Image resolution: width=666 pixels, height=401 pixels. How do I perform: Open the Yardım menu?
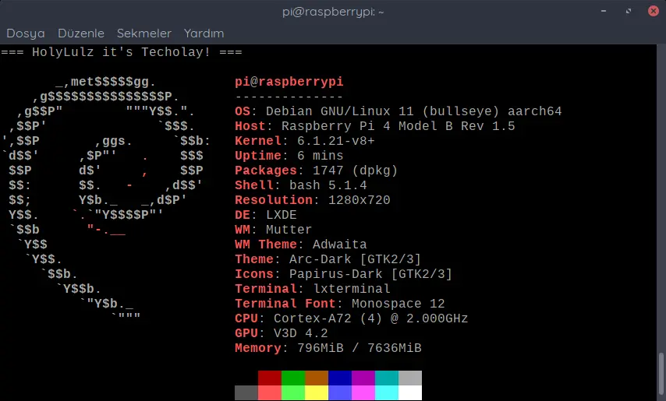pos(204,33)
